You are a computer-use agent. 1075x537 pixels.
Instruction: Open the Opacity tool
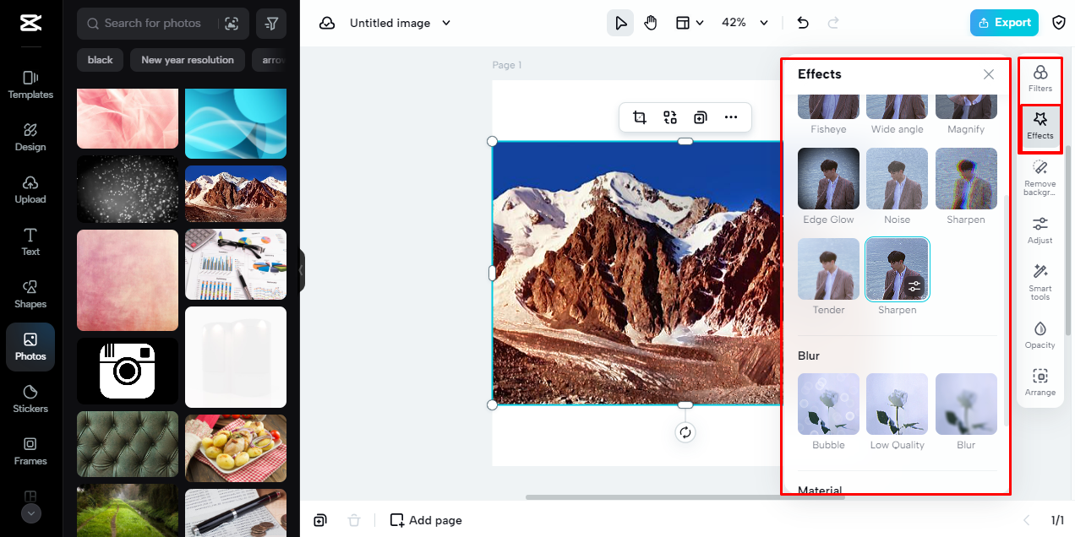point(1040,335)
